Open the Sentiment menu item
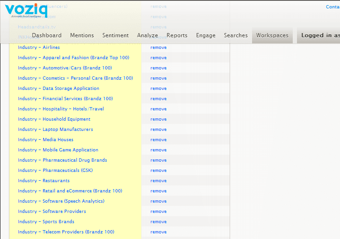 click(115, 35)
